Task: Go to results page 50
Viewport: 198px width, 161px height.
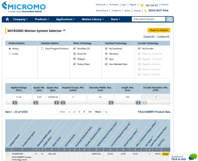Action: pyautogui.click(x=90, y=112)
